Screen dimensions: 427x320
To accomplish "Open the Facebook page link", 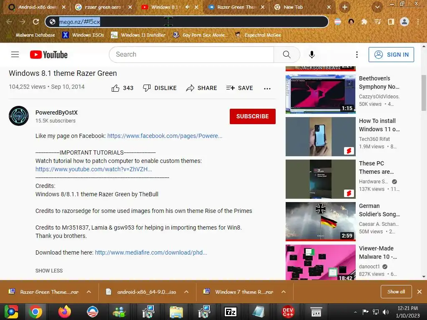I will pos(165,136).
